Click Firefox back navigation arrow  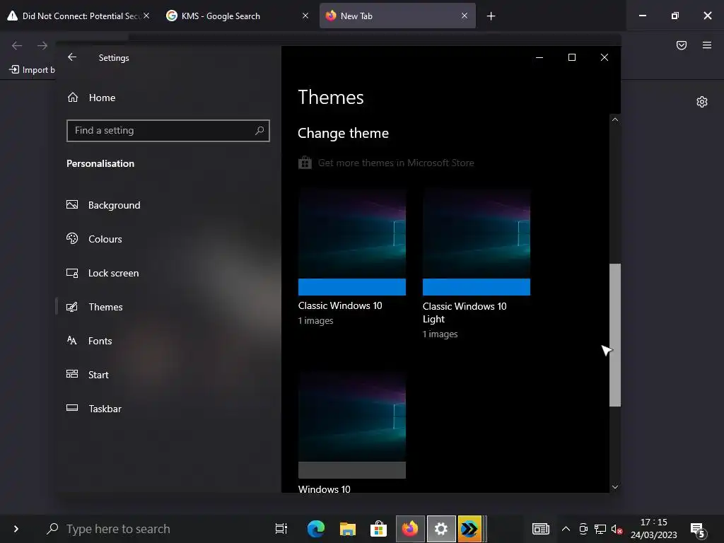click(x=17, y=45)
